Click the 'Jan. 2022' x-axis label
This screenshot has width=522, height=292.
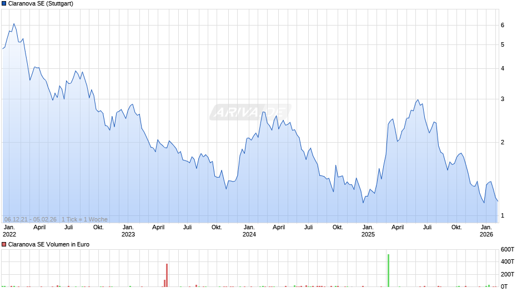tap(9, 231)
